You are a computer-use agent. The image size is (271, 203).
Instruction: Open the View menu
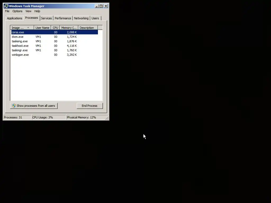28,11
